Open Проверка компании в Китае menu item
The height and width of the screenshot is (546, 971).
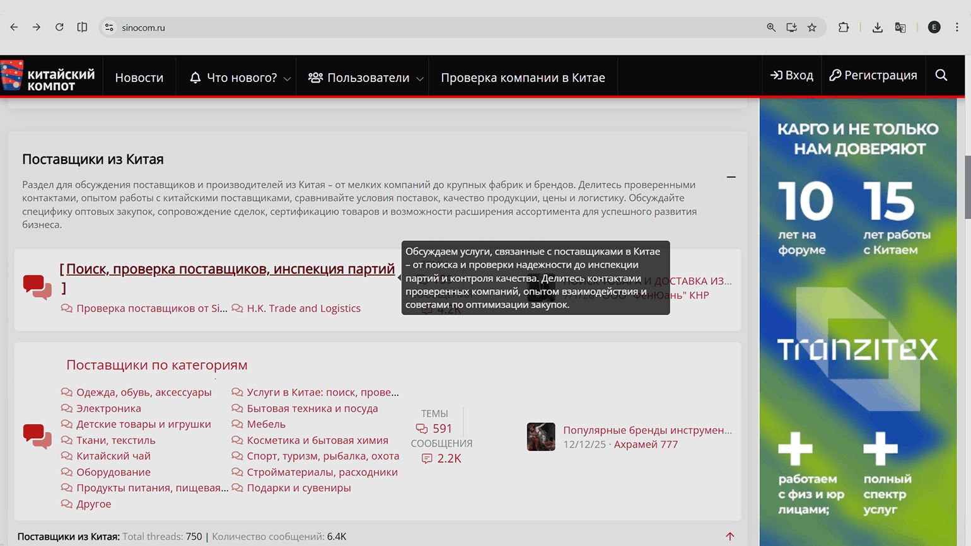[x=523, y=78]
